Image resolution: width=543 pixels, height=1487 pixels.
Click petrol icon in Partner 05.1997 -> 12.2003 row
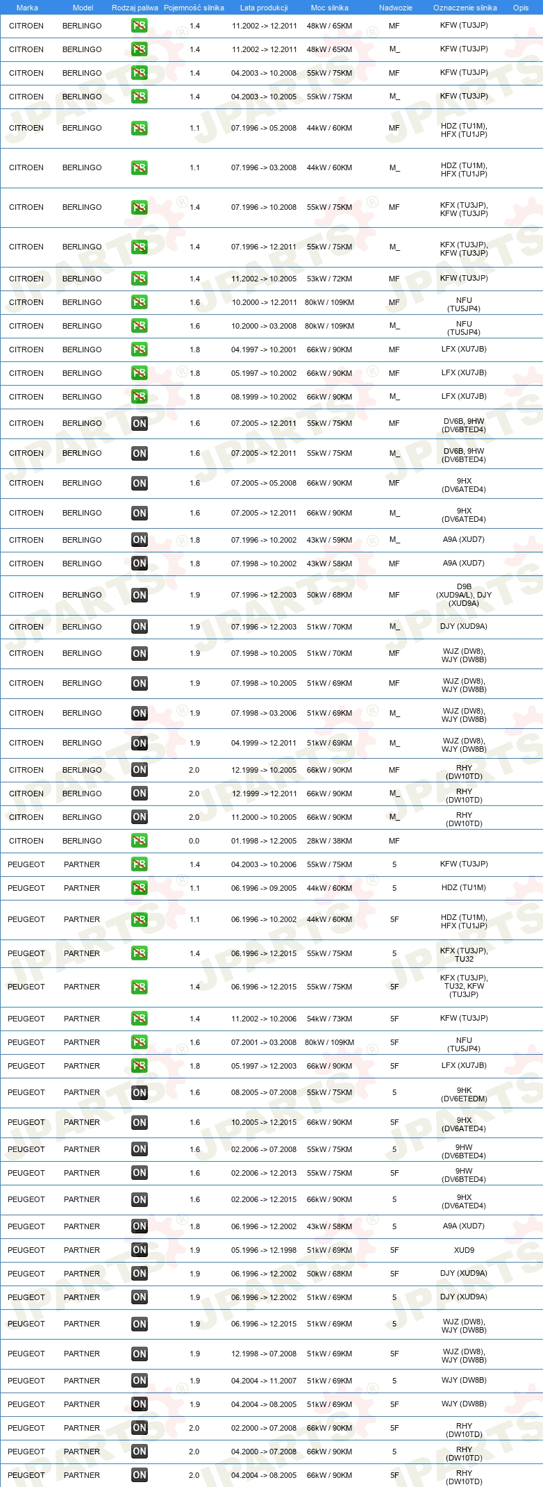(140, 1066)
